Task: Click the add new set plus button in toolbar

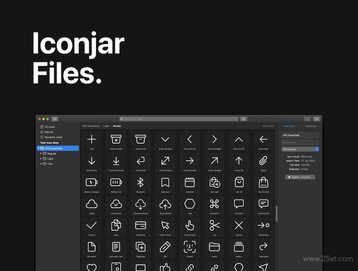Action: pos(55,119)
